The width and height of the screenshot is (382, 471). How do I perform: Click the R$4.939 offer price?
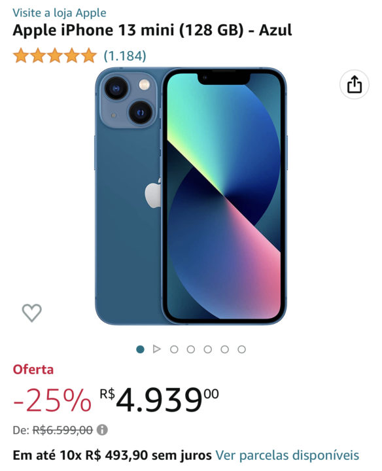[x=159, y=400]
